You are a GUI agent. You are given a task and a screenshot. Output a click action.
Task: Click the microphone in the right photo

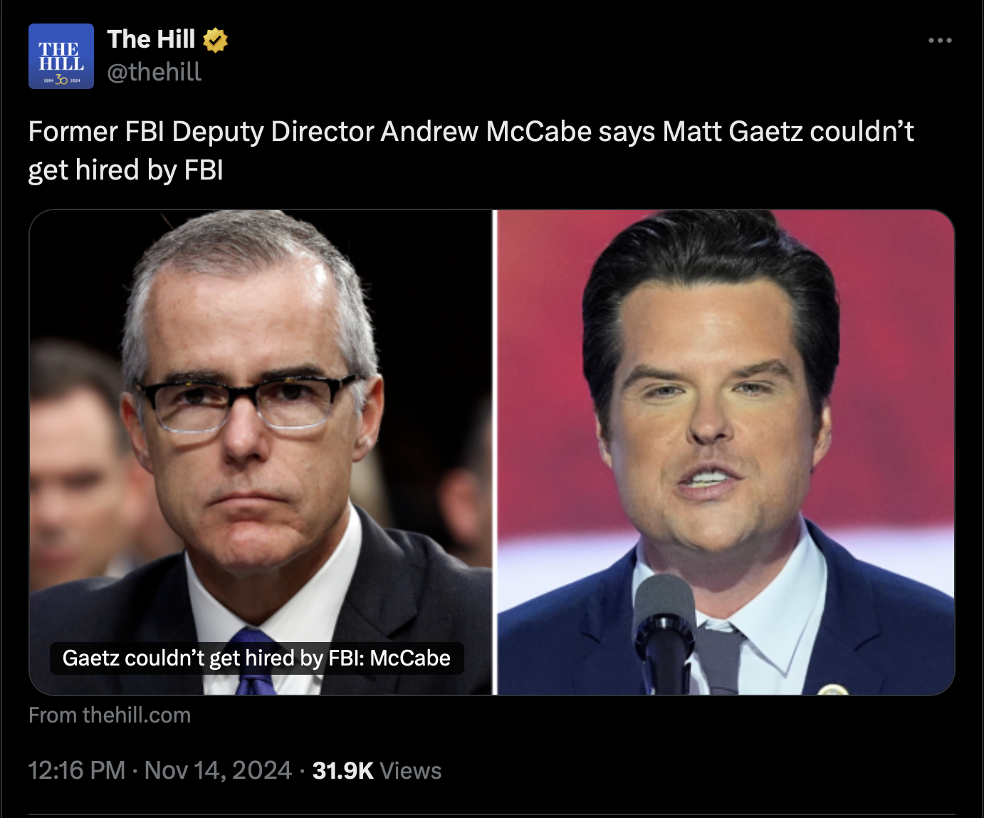click(x=664, y=620)
